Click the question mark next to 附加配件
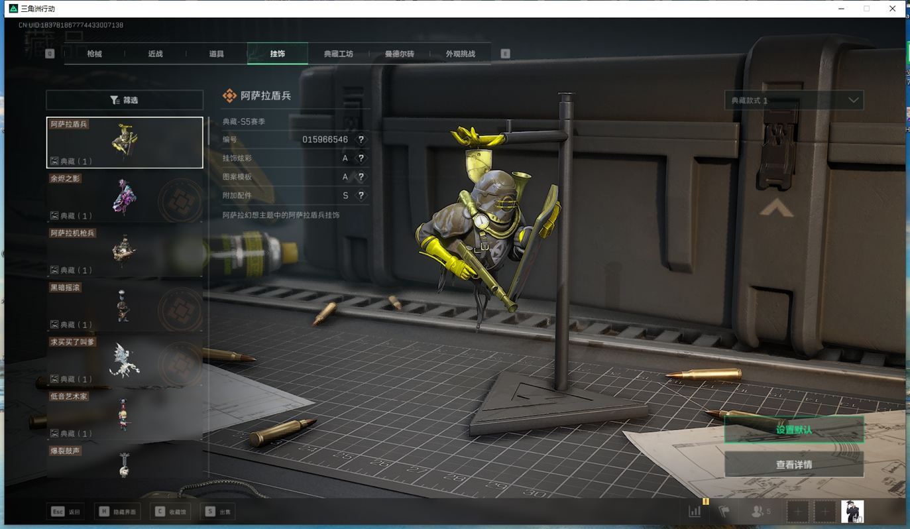Viewport: 910px width, 529px height. 361,196
